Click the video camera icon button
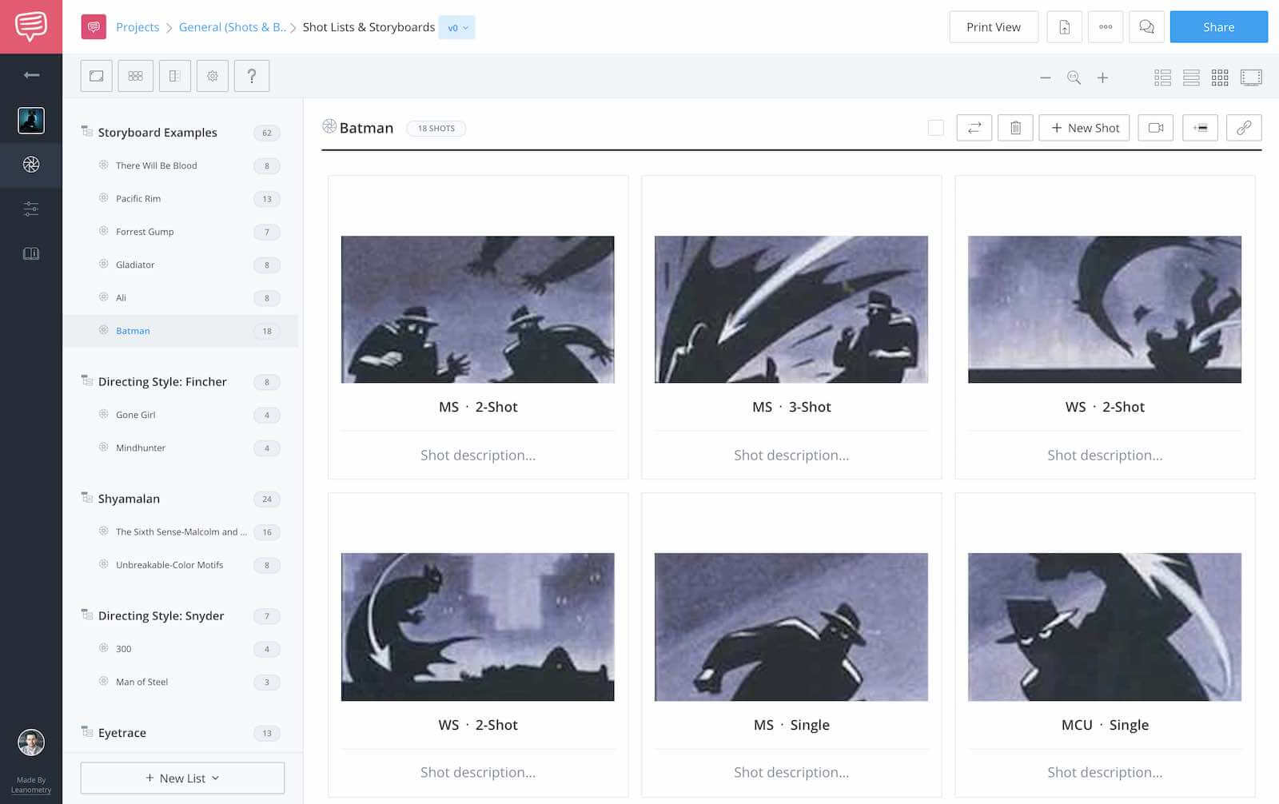Viewport: 1279px width, 804px height. click(1156, 128)
